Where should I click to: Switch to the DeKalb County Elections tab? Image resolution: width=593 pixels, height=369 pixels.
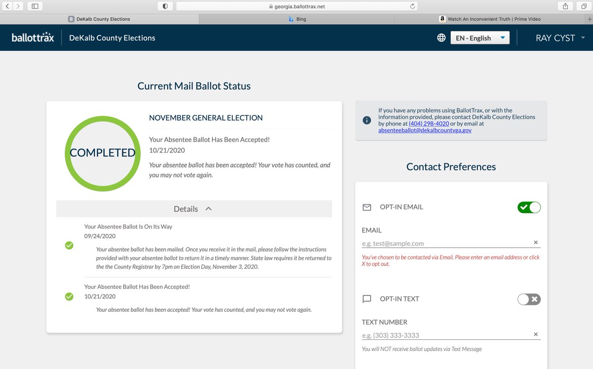click(x=99, y=19)
